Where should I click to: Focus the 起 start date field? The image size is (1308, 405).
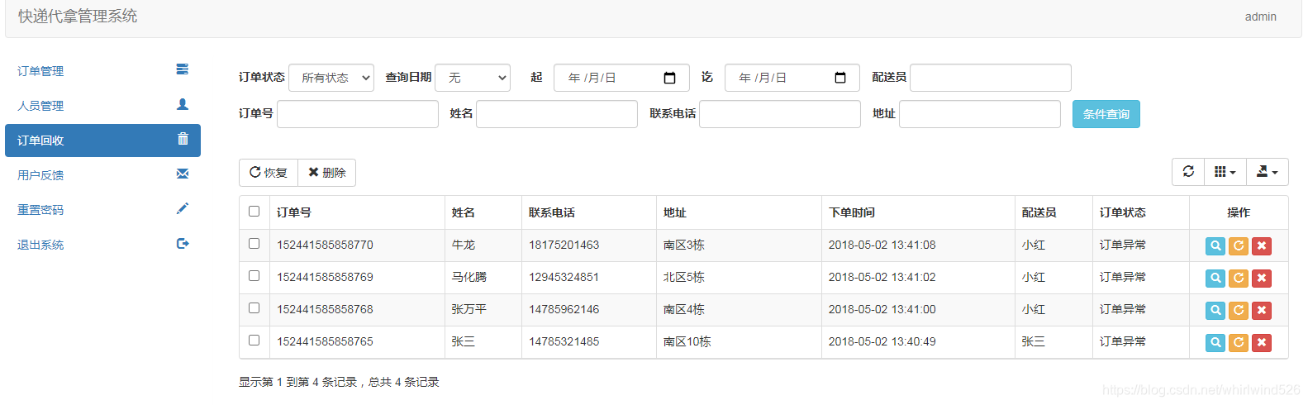point(621,78)
